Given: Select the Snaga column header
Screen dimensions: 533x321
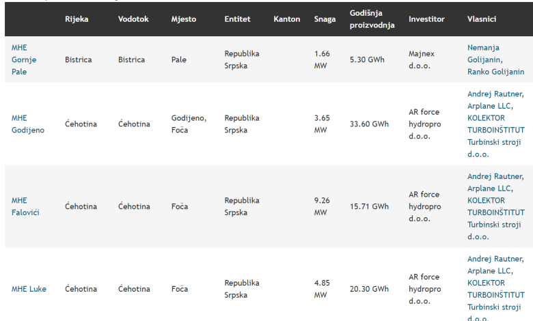Looking at the screenshot, I should click(325, 19).
